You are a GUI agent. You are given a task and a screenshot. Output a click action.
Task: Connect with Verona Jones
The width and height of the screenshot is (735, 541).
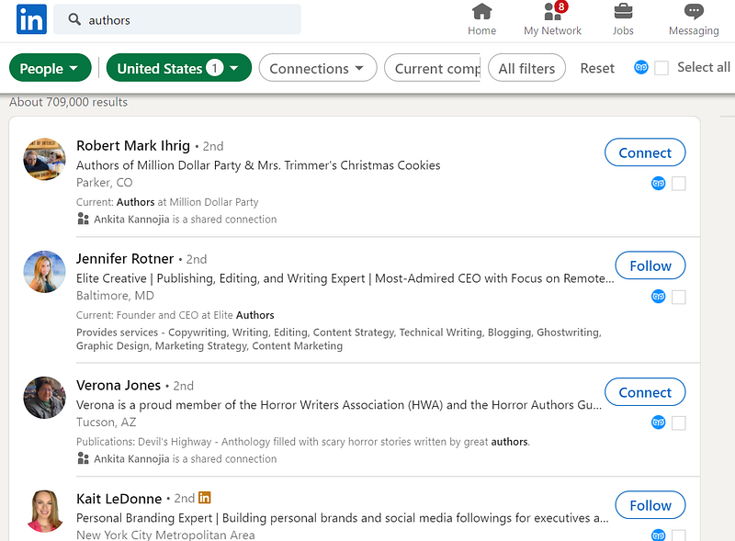[x=645, y=392]
